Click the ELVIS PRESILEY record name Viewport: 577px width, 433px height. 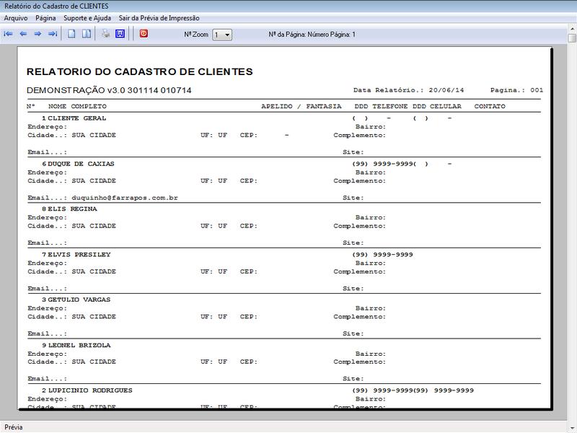(79, 255)
